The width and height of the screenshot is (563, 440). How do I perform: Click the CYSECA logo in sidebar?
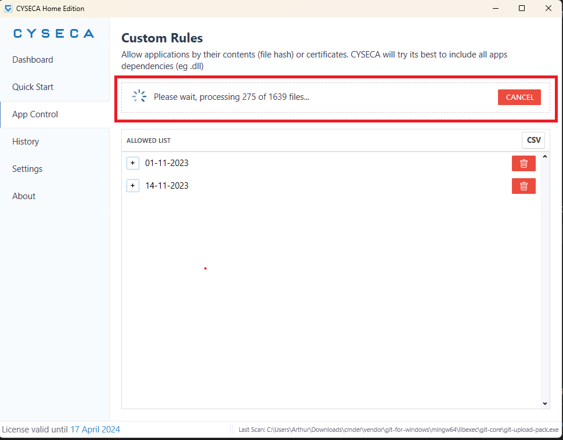[x=54, y=34]
